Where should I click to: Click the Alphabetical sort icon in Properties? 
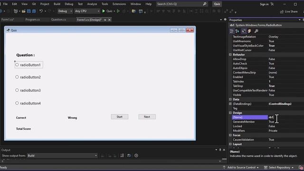[237, 31]
